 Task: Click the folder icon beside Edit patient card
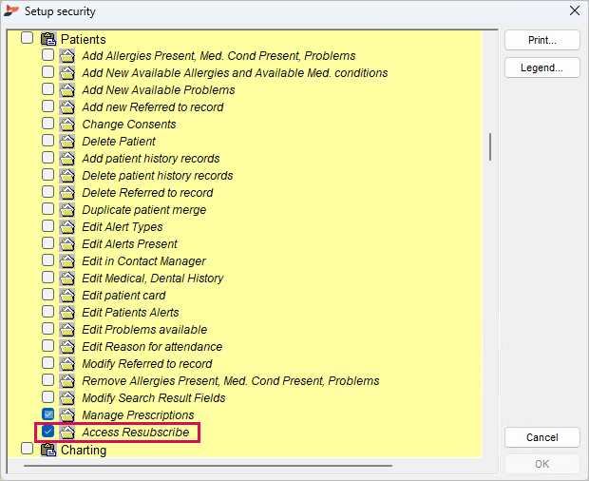coord(67,296)
